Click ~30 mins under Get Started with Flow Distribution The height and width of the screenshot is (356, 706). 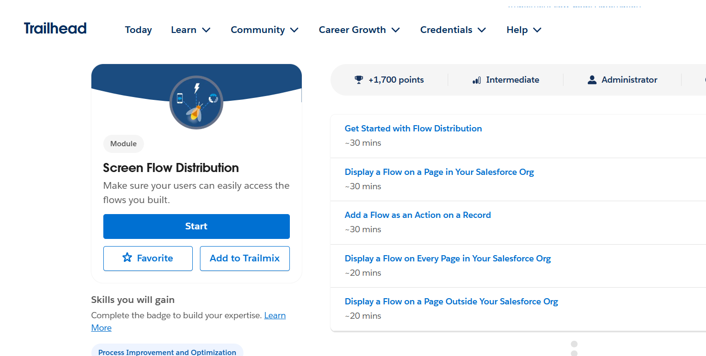click(x=363, y=143)
